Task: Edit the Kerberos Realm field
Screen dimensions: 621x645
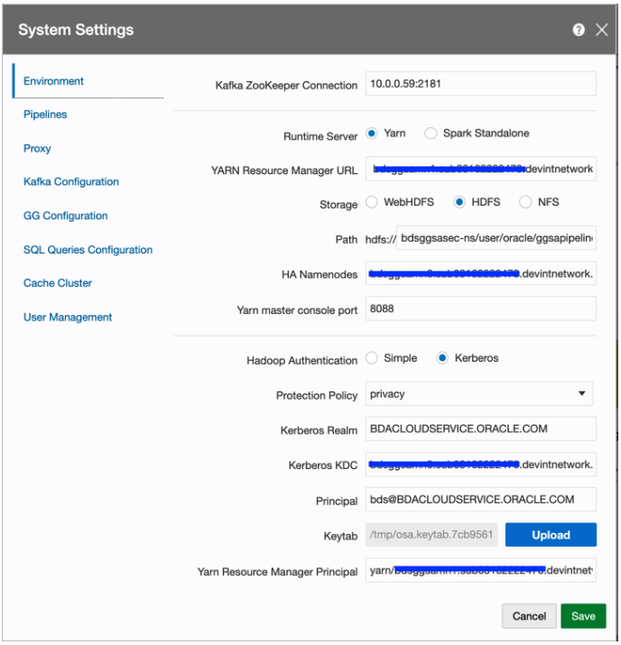Action: 481,428
